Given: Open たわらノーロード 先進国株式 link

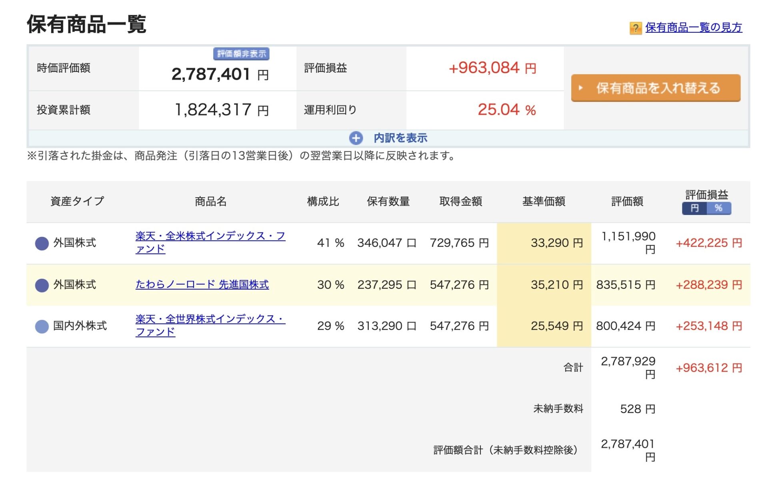Looking at the screenshot, I should click(202, 284).
